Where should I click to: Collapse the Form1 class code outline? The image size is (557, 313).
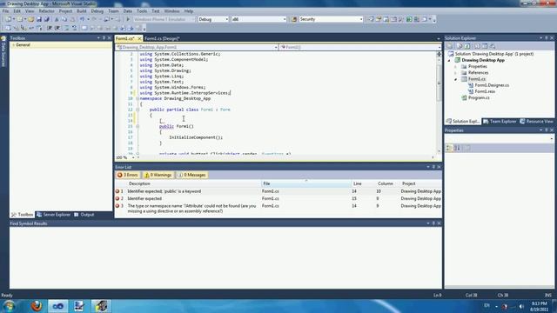[x=138, y=110]
